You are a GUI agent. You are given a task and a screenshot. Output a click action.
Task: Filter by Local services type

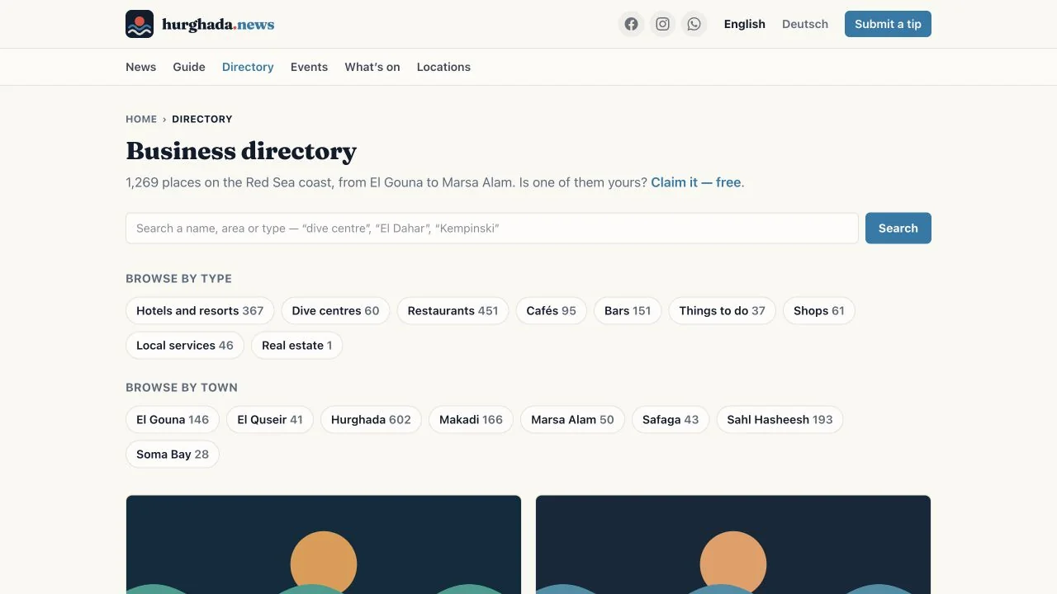185,346
